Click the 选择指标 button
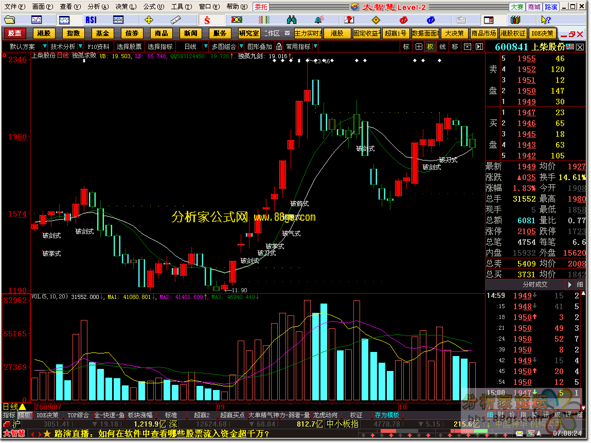 tap(160, 46)
